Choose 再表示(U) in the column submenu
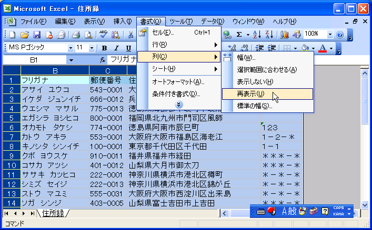This screenshot has height=230, width=372. coord(268,94)
